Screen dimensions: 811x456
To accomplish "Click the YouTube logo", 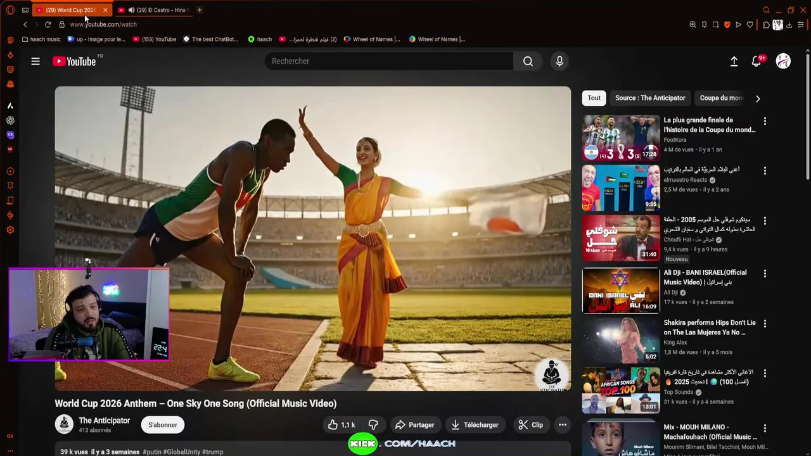I will click(74, 61).
